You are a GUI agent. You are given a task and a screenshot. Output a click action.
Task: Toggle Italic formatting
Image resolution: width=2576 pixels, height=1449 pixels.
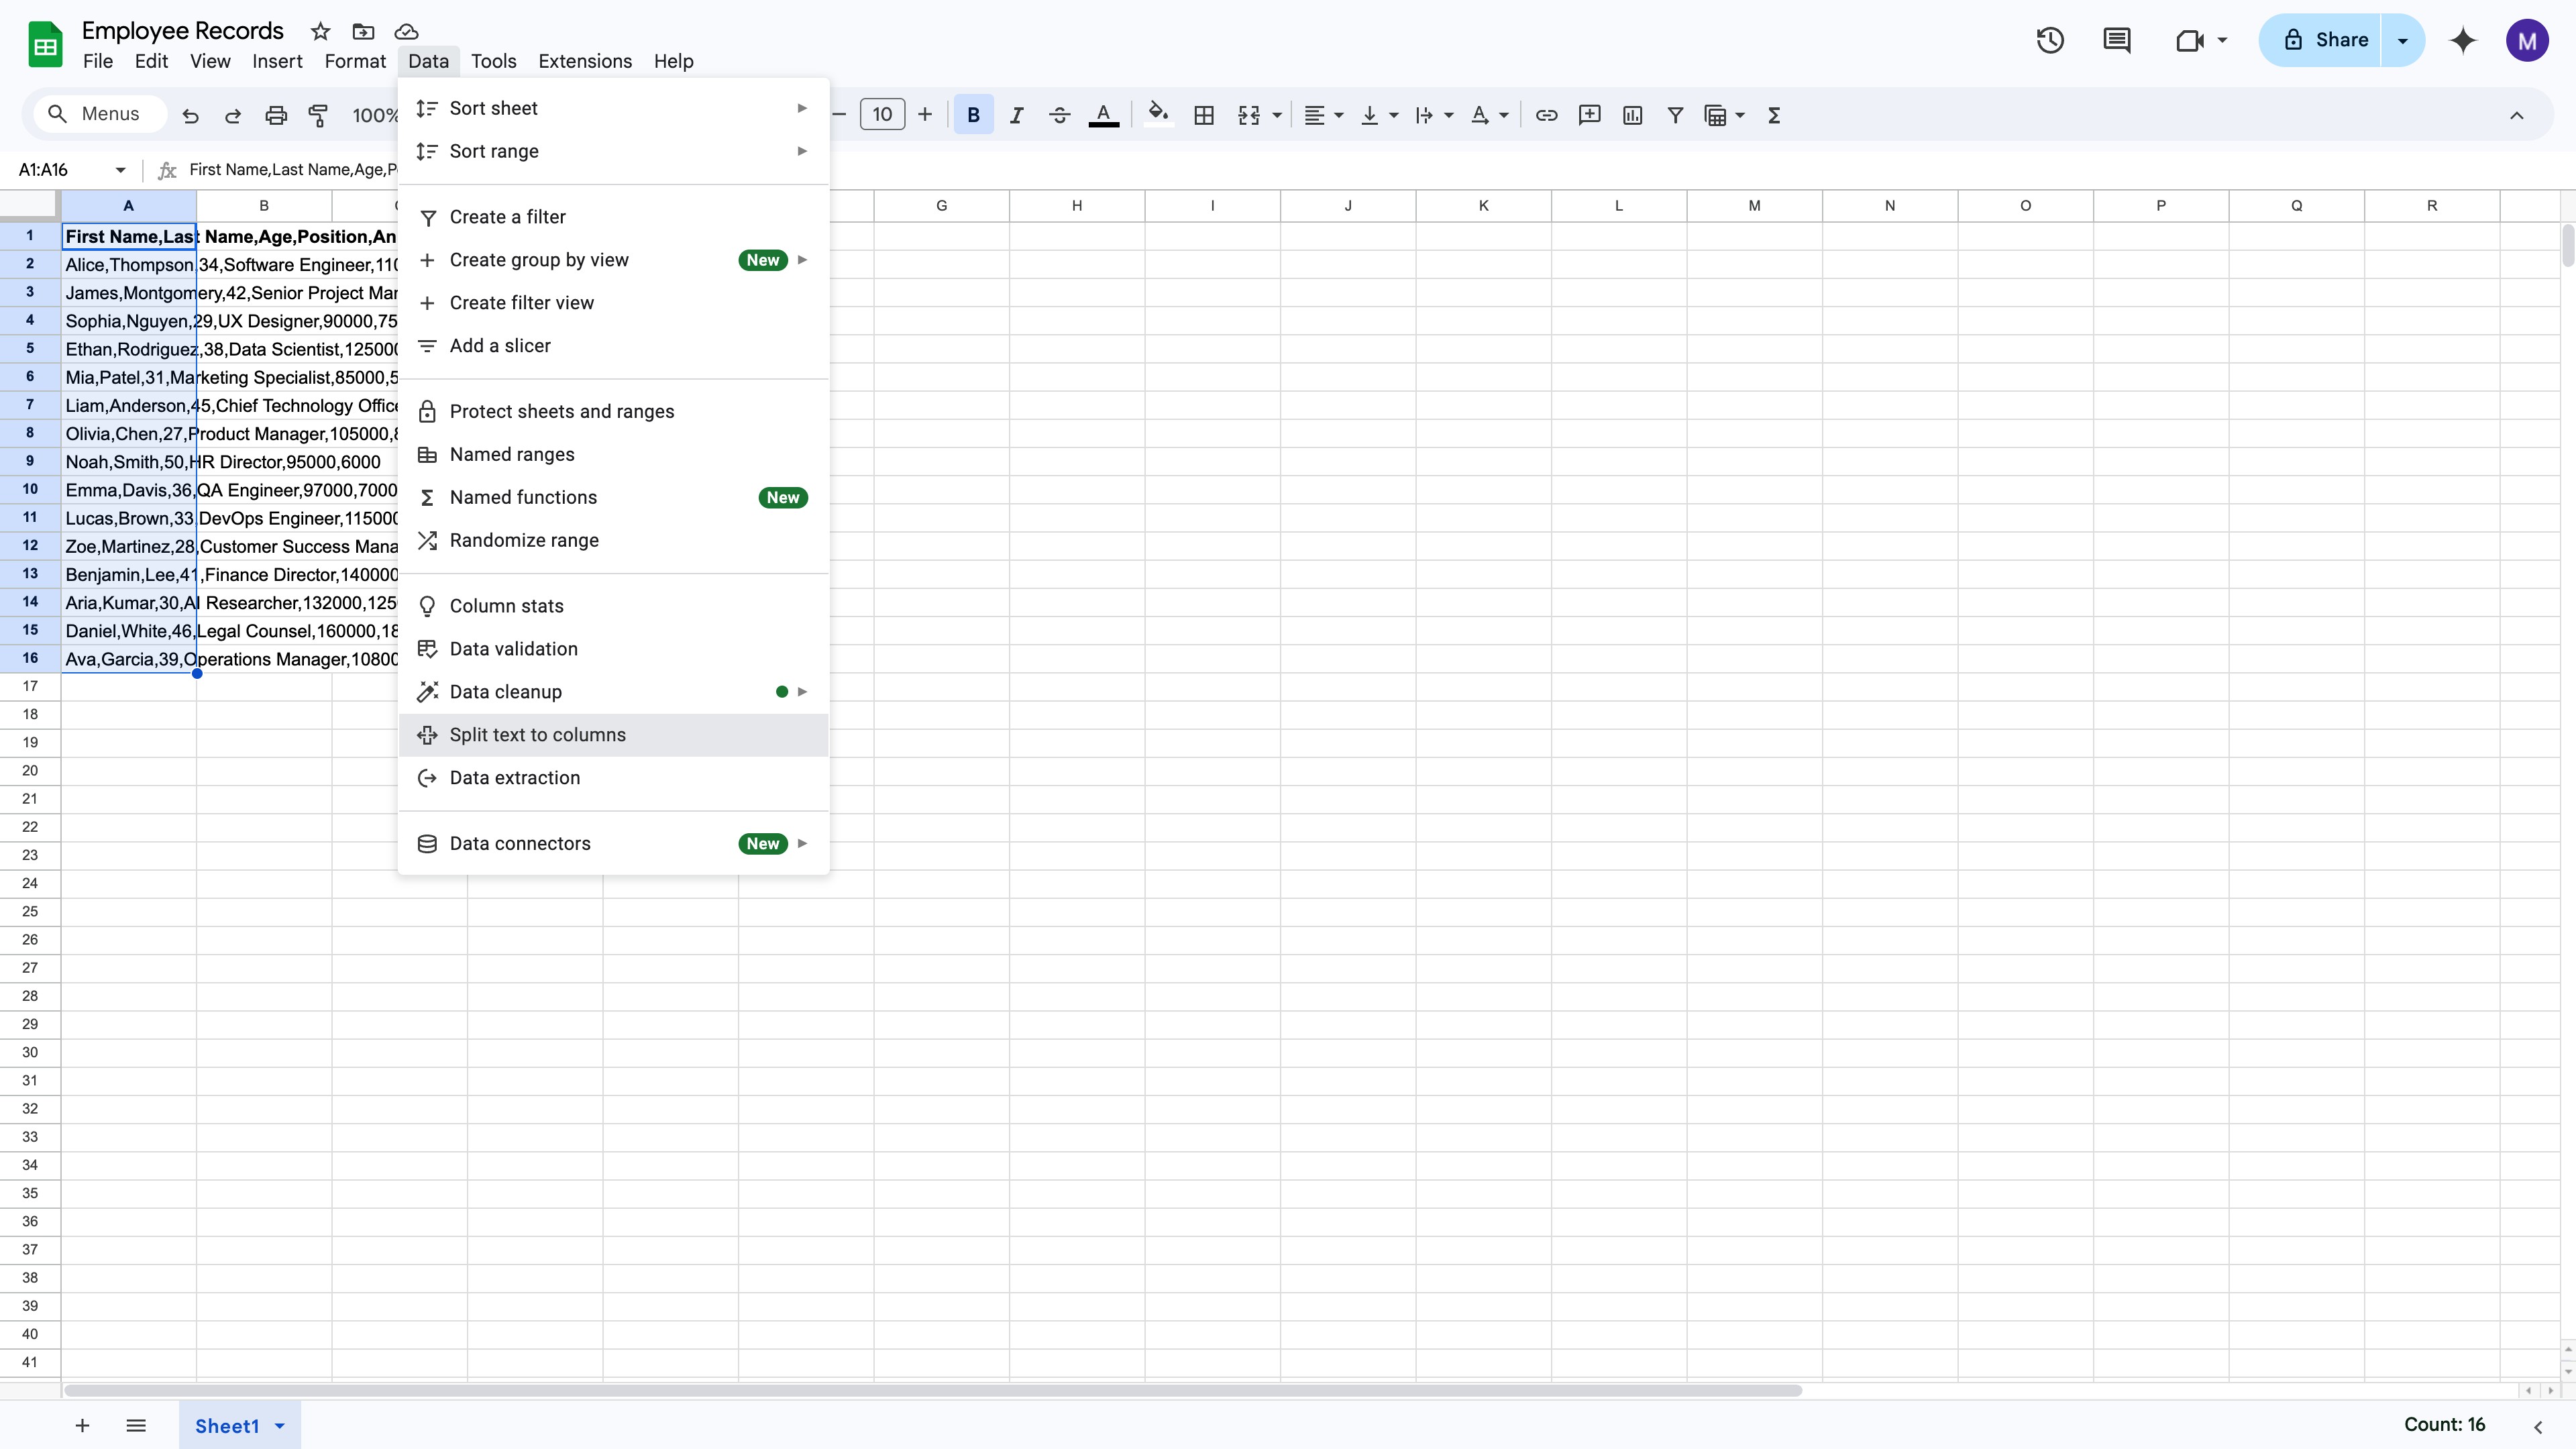(x=1016, y=115)
